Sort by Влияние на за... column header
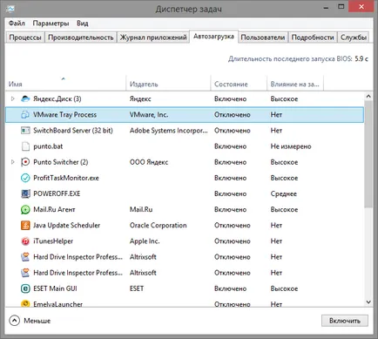378x339 pixels. click(x=294, y=85)
